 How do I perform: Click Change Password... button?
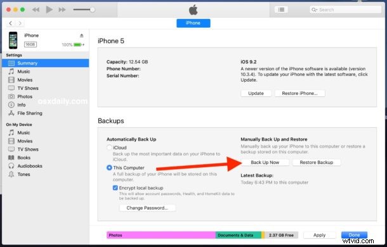pyautogui.click(x=147, y=208)
